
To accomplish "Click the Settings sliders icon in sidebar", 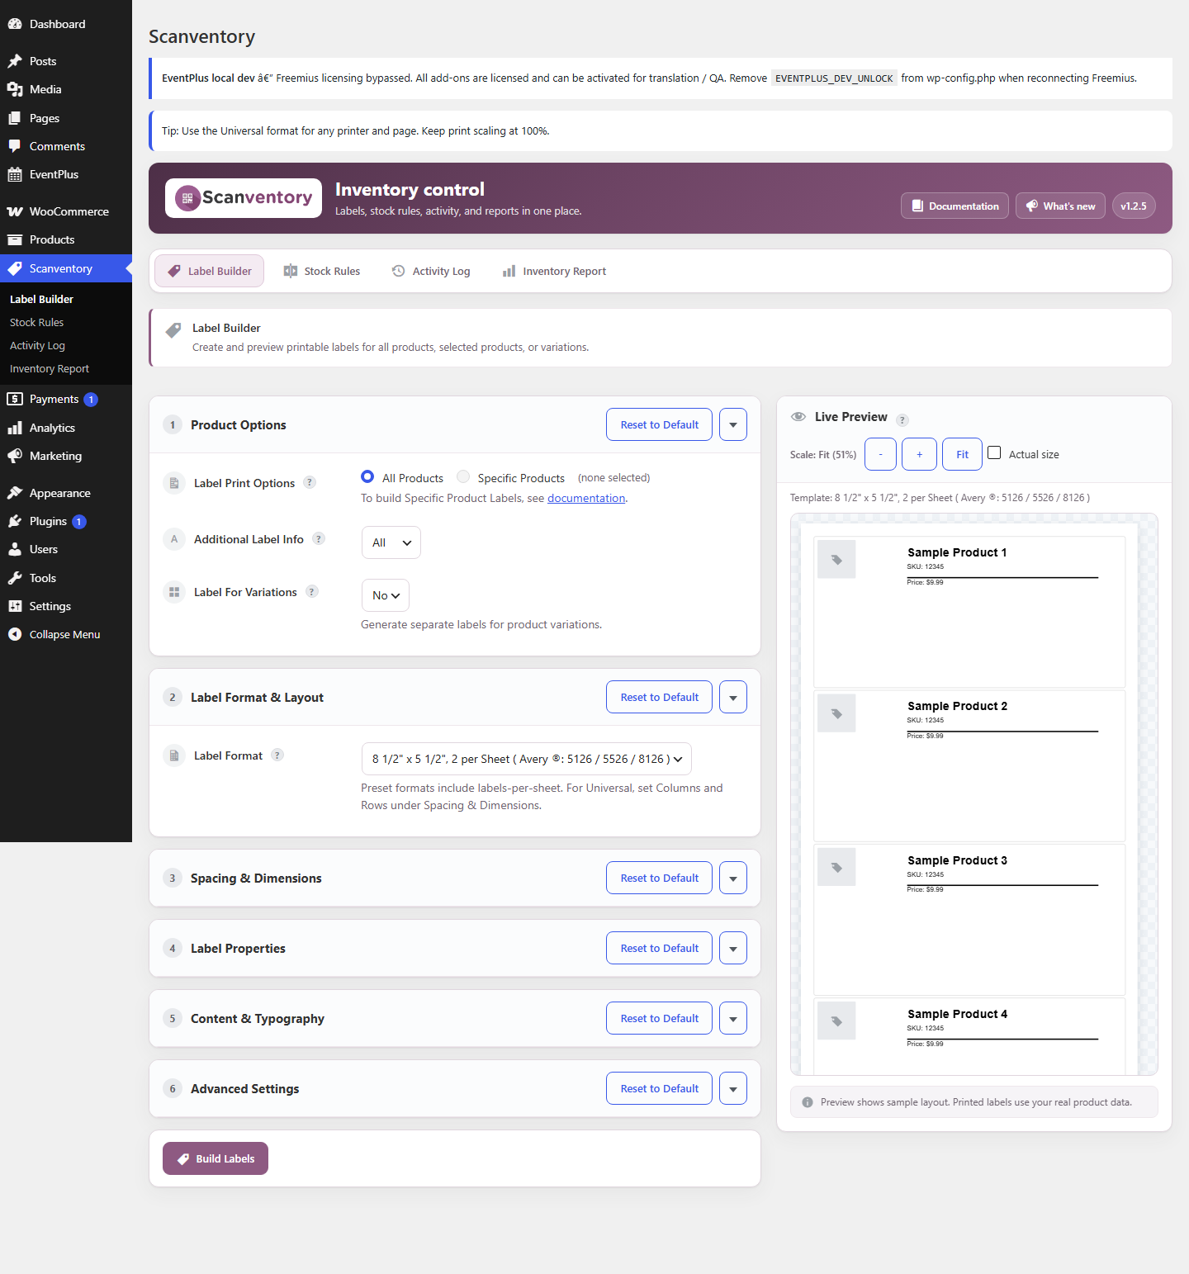I will (x=15, y=606).
